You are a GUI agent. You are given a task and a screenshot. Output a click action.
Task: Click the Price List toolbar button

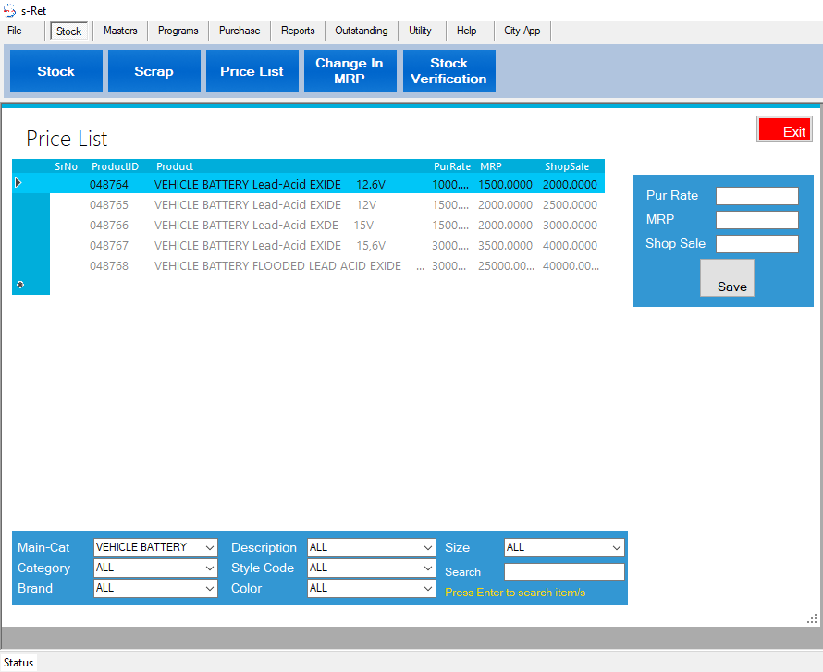tap(252, 71)
